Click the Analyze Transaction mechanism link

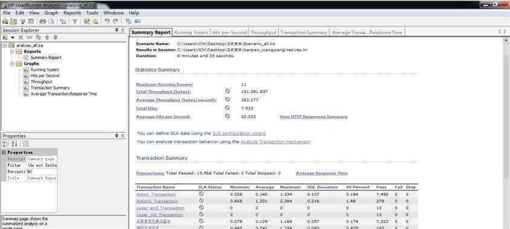275,142
